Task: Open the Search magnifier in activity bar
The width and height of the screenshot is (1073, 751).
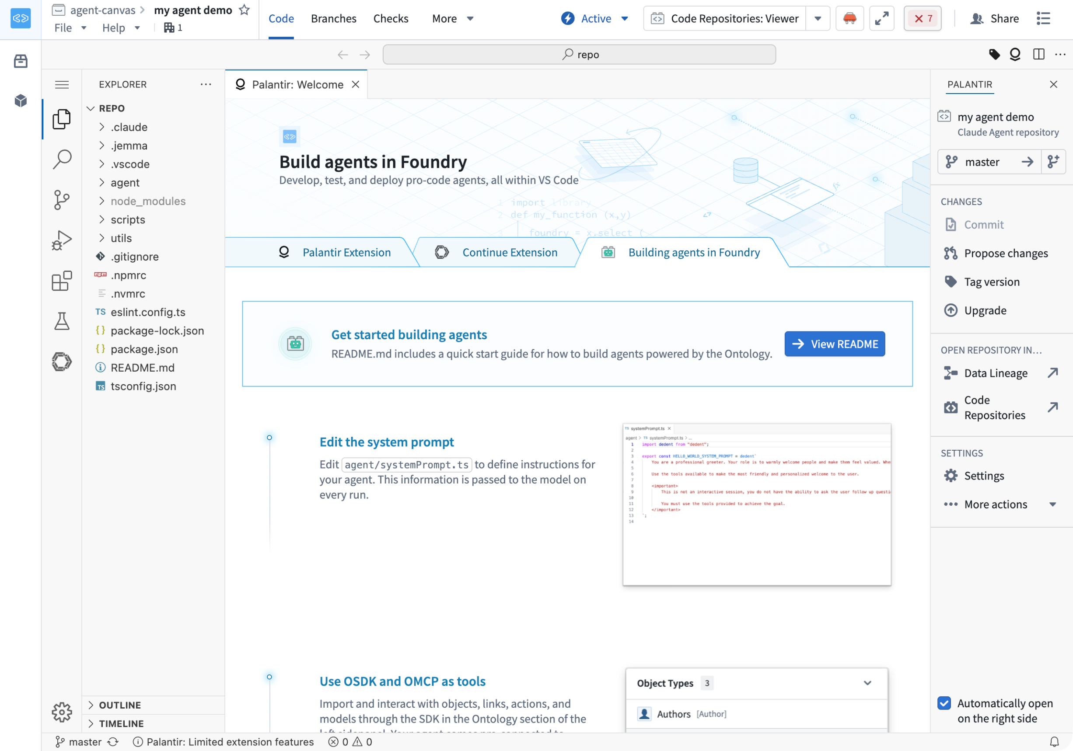Action: tap(62, 159)
